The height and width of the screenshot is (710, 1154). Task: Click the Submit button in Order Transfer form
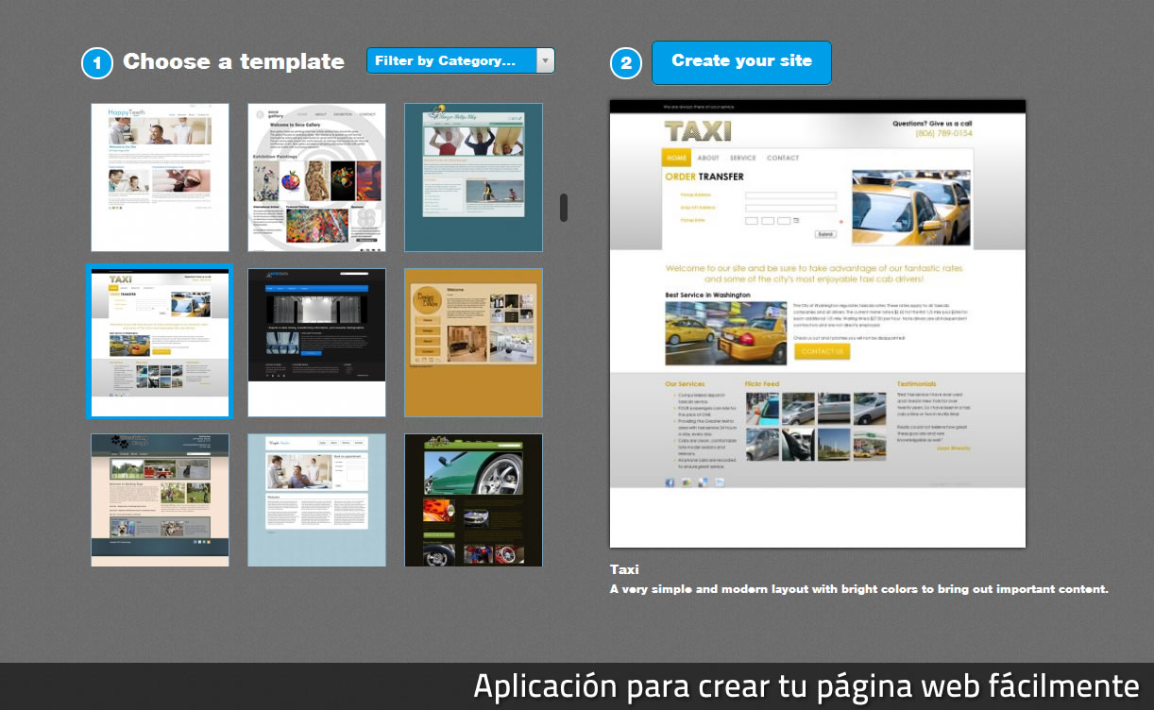coord(825,234)
